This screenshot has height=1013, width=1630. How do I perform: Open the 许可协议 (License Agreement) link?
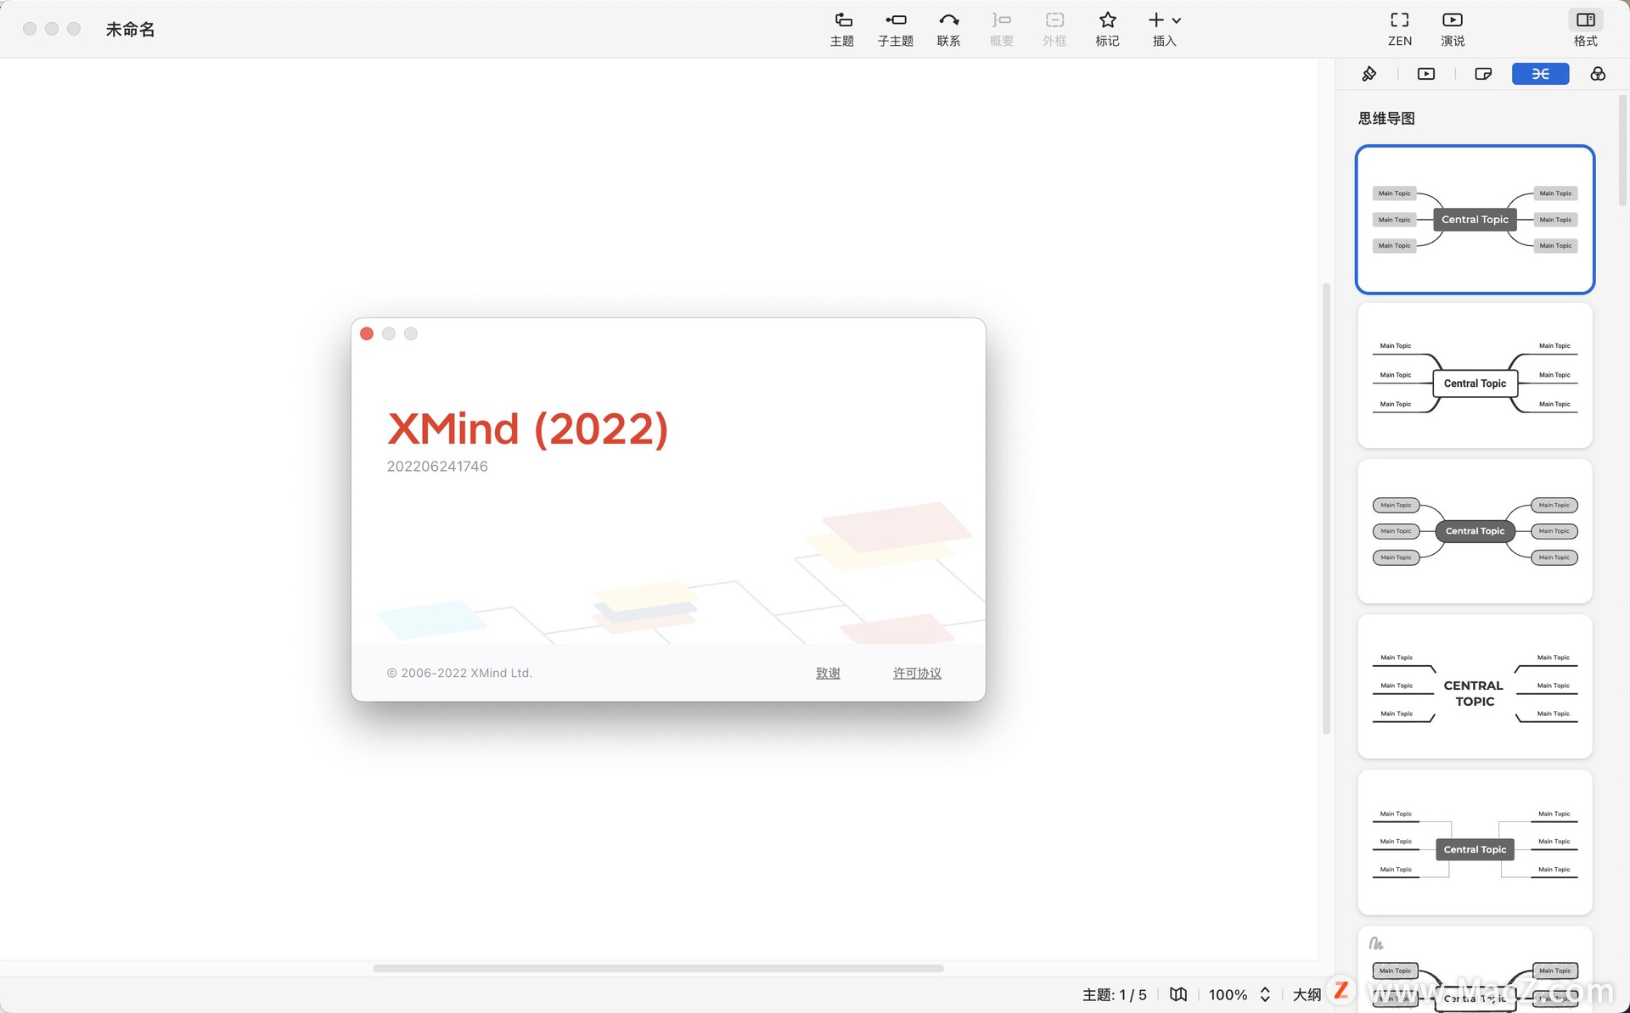coord(917,672)
